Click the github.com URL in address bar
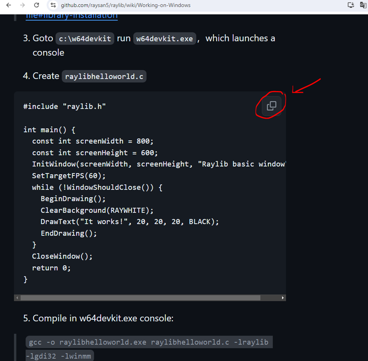 pos(125,5)
